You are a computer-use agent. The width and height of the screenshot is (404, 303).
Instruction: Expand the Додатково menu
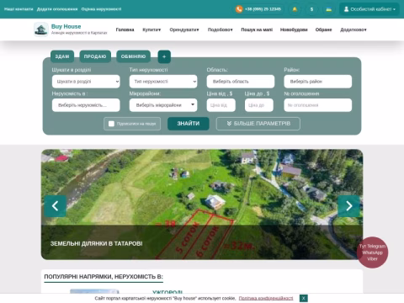353,29
